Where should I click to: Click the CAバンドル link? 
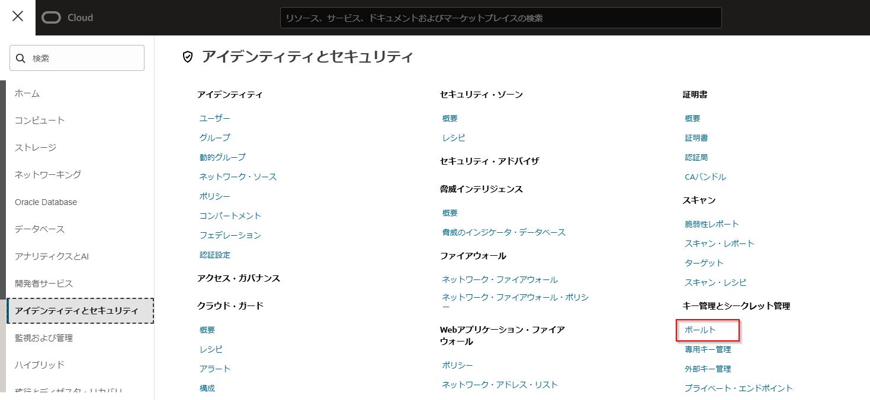point(705,177)
